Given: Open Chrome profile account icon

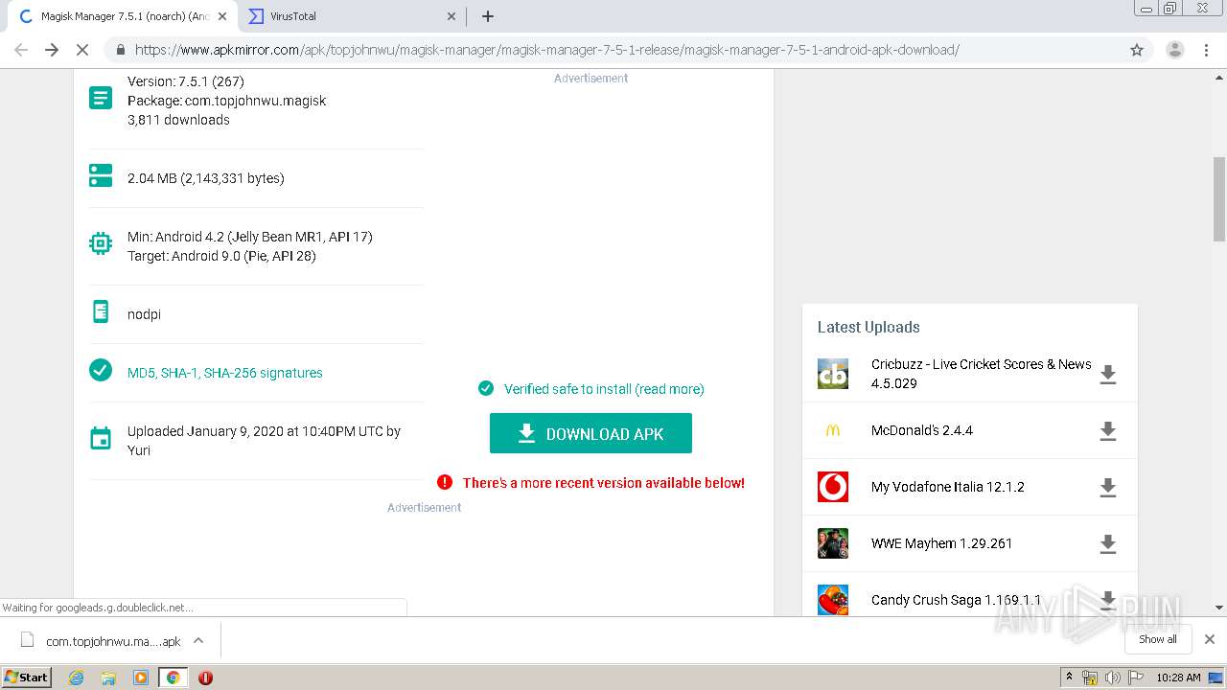Looking at the screenshot, I should pyautogui.click(x=1175, y=50).
